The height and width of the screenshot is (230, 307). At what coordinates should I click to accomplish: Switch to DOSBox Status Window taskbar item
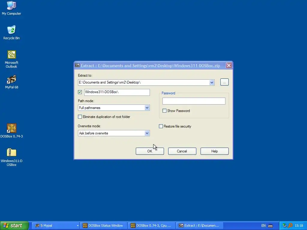coord(104,226)
